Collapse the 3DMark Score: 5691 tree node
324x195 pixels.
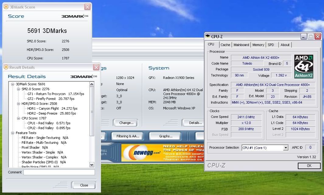[x=12, y=84]
